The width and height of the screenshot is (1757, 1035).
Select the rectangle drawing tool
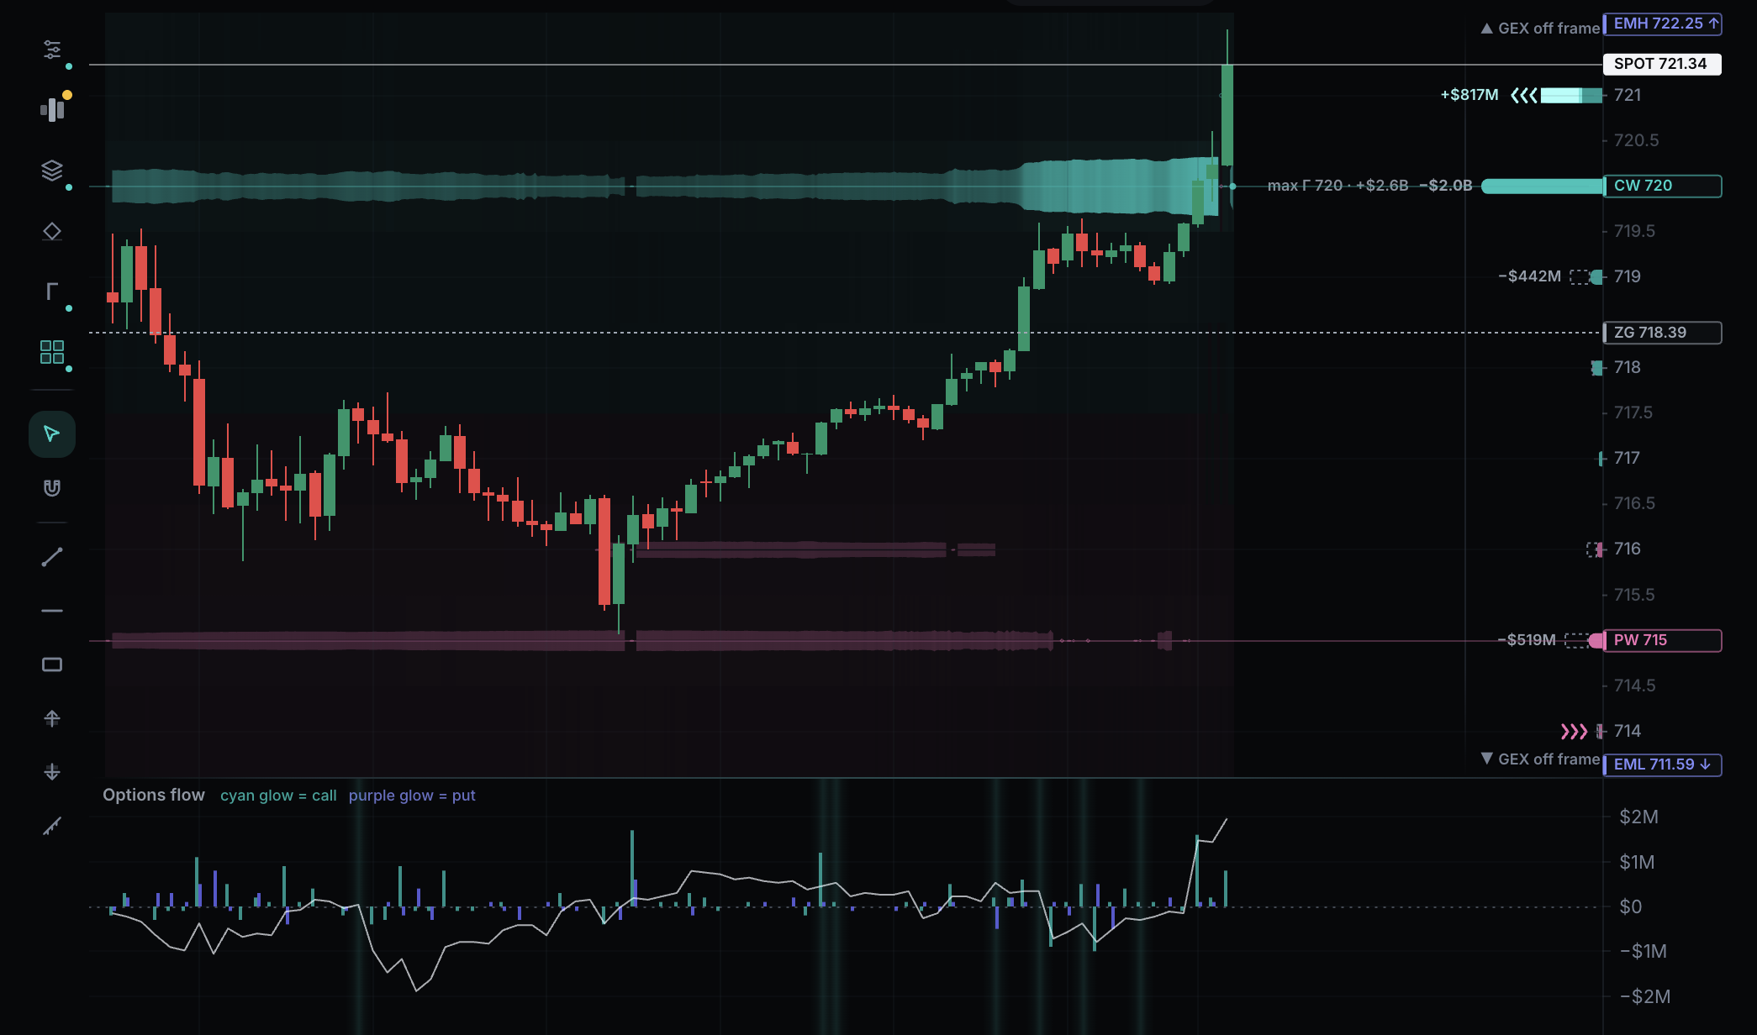click(x=52, y=665)
